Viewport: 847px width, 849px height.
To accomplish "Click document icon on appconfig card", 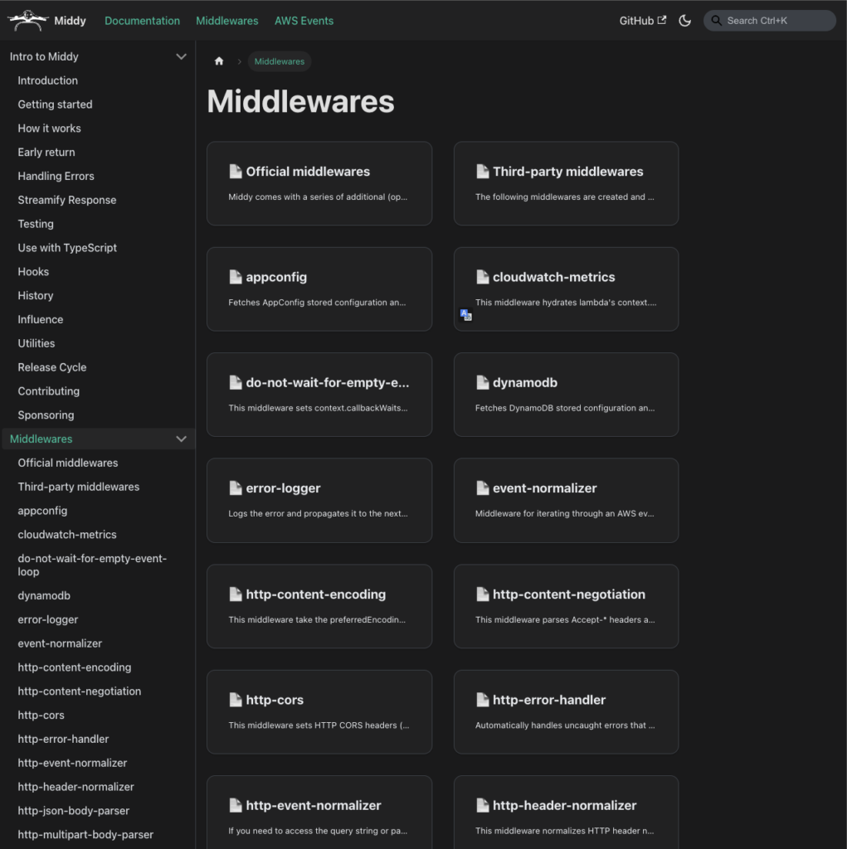I will coord(236,277).
